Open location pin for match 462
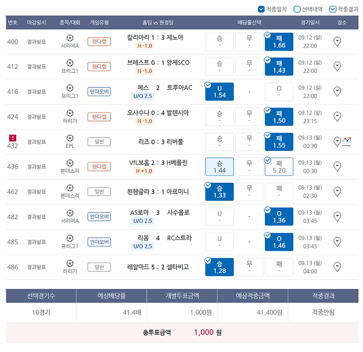Viewport: 363px width, 352px height. pos(337,192)
